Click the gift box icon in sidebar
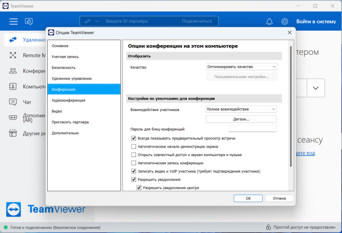342x233 pixels. (13, 133)
